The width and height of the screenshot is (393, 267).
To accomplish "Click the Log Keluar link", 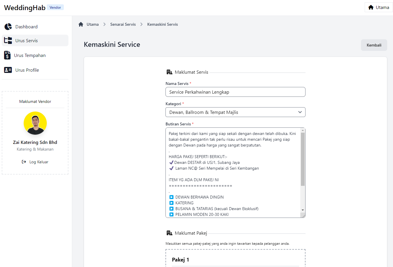I will pos(39,162).
